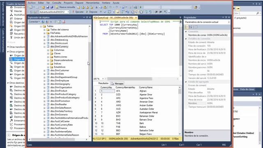The image size is (263, 148).
Task: Toggle Include Actual Execution Plan
Action: [x=123, y=12]
